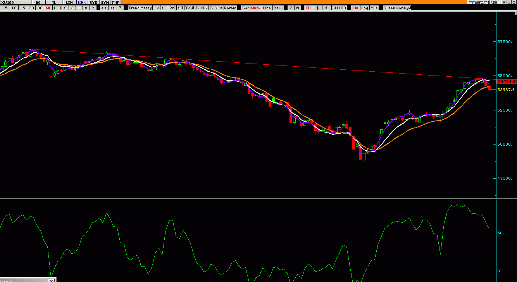Switch chart type to Bar
517x282 pixels.
pos(246,8)
